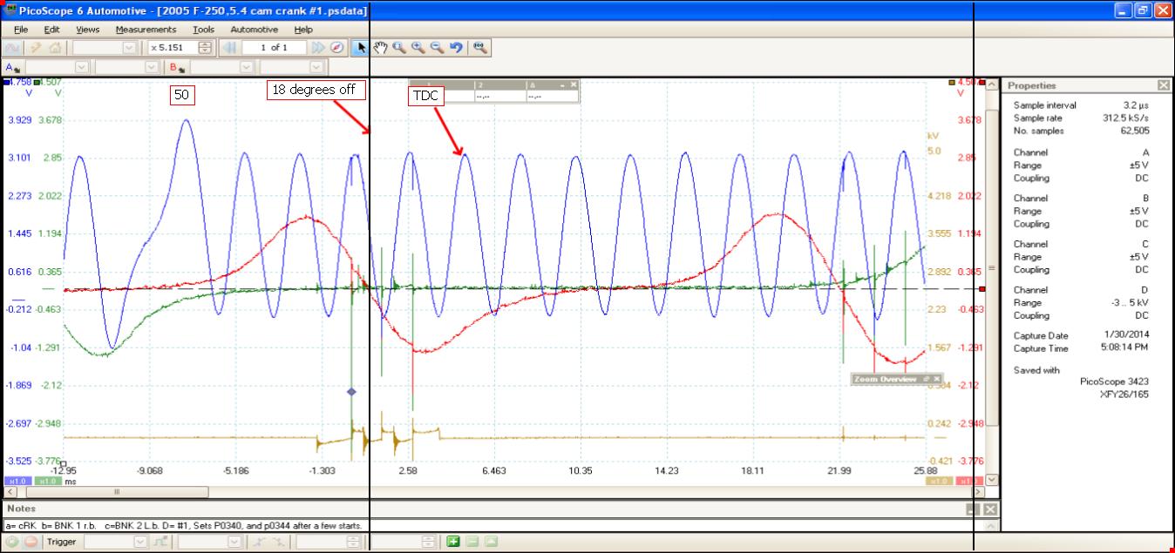This screenshot has width=1175, height=553.
Task: Select the zoom-out magnifier tool
Action: pos(438,48)
